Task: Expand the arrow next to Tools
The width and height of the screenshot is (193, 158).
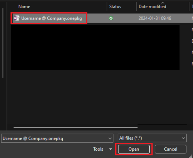Action: (111, 149)
